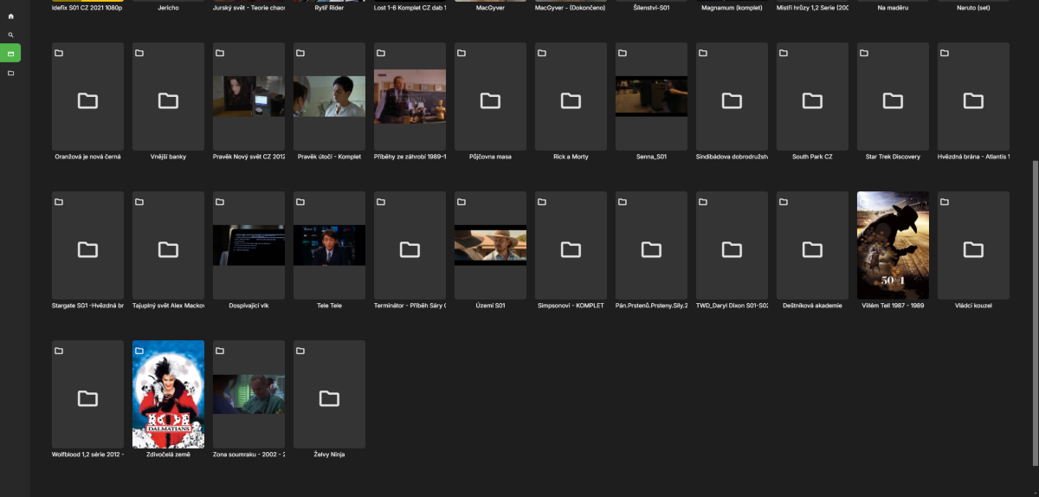Screen dimensions: 1039x497
Task: Click the 'Jurský svět - Teorie chaos' label
Action: (248, 8)
